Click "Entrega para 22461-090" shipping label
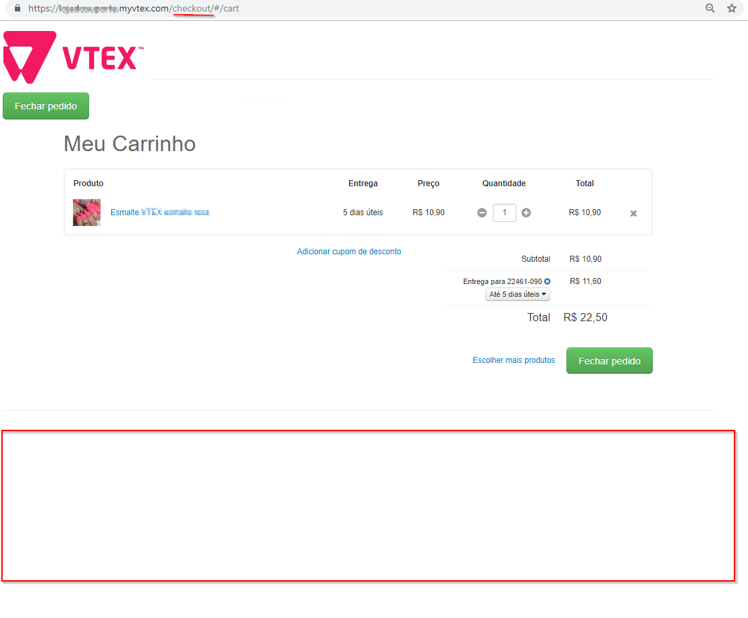The height and width of the screenshot is (618, 748). [502, 281]
